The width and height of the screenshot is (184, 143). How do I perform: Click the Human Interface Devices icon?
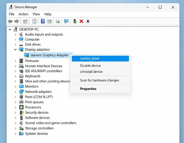(x=21, y=66)
